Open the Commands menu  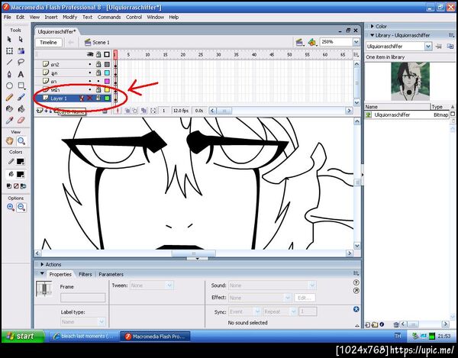109,18
